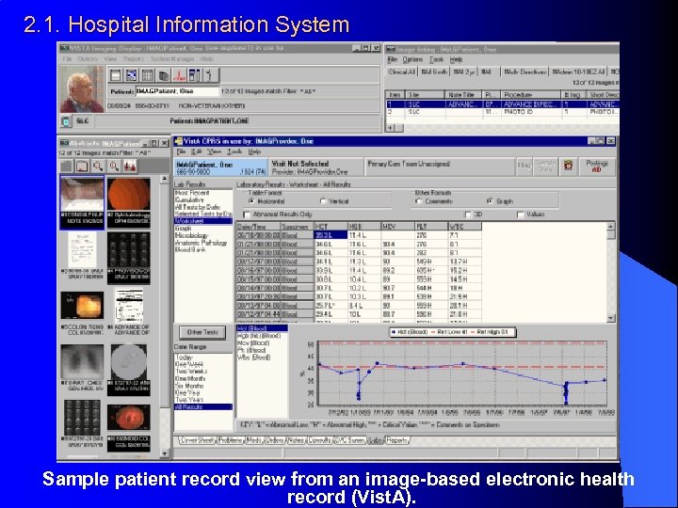Open System Manager menu in Imaging Display

pos(172,59)
